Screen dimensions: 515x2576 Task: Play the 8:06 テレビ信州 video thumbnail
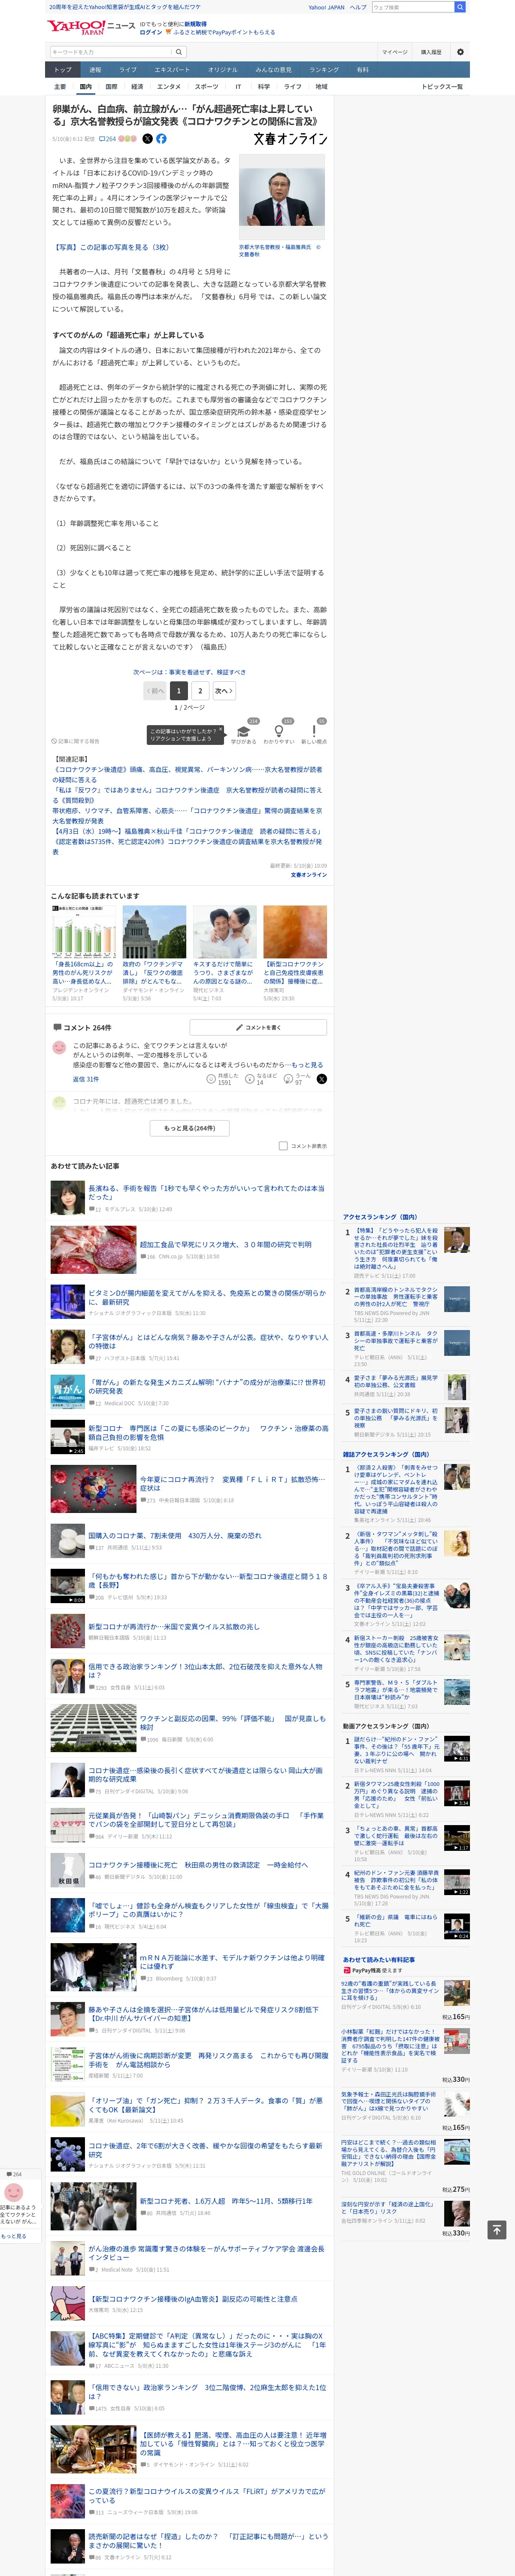[68, 1587]
